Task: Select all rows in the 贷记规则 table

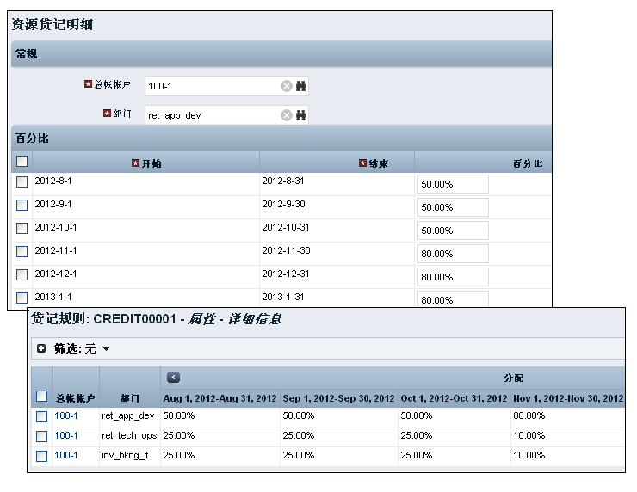Action: click(x=42, y=397)
